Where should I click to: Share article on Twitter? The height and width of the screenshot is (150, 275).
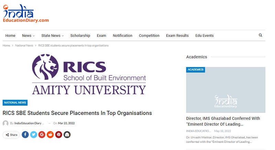(x=34, y=135)
